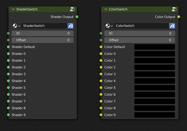This screenshot has width=187, height=131.
Task: Click the Color 7 input socket
Action: pos(101,101)
